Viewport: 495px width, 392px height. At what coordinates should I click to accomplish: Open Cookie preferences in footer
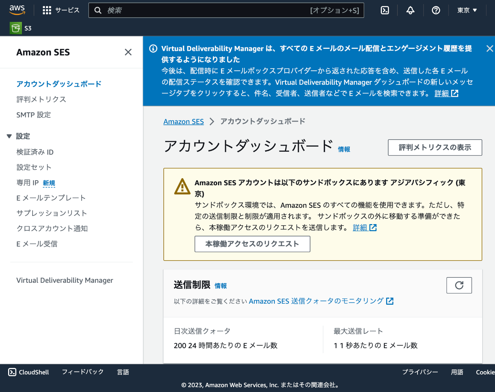[485, 372]
